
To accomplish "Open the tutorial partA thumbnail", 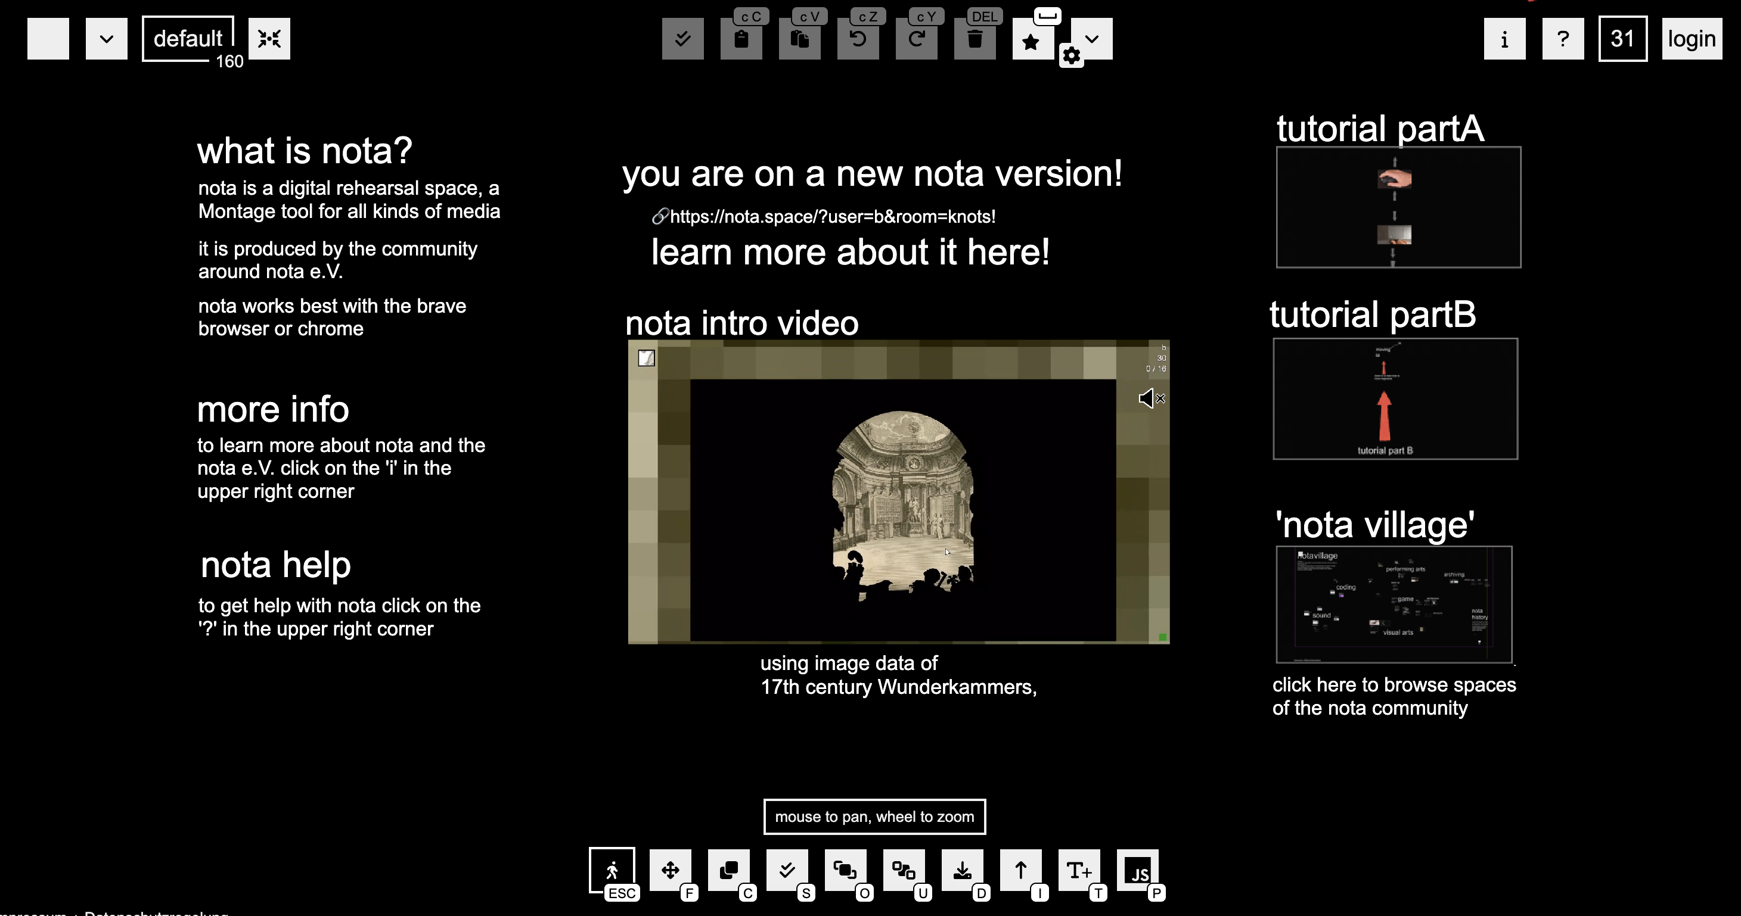I will [1398, 207].
